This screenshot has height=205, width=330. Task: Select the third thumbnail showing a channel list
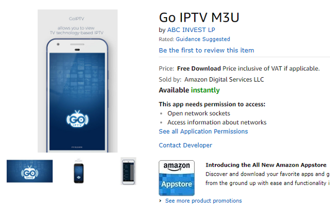click(128, 171)
